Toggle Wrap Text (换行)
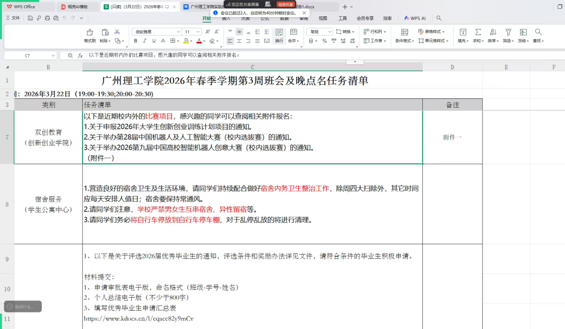Image resolution: width=565 pixels, height=329 pixels. (x=279, y=35)
